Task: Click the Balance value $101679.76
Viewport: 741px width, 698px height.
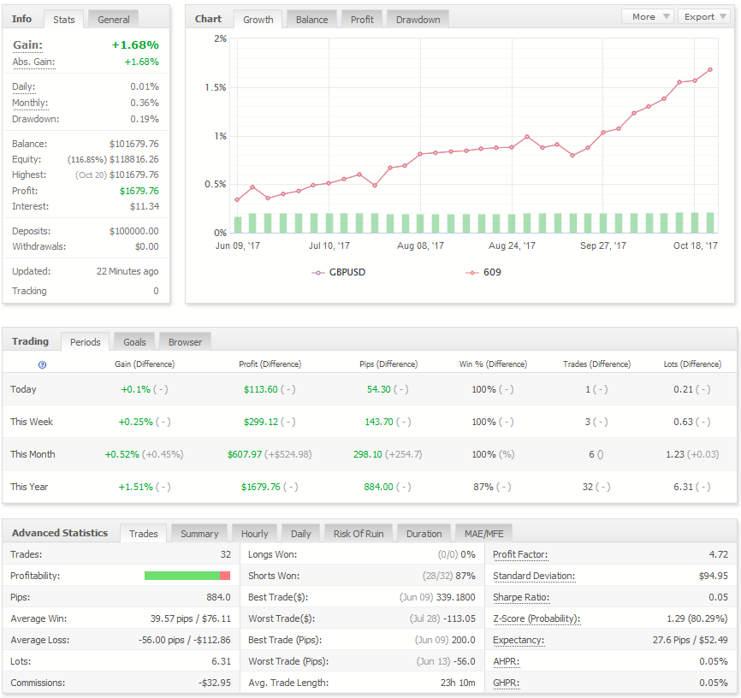Action: coord(134,145)
